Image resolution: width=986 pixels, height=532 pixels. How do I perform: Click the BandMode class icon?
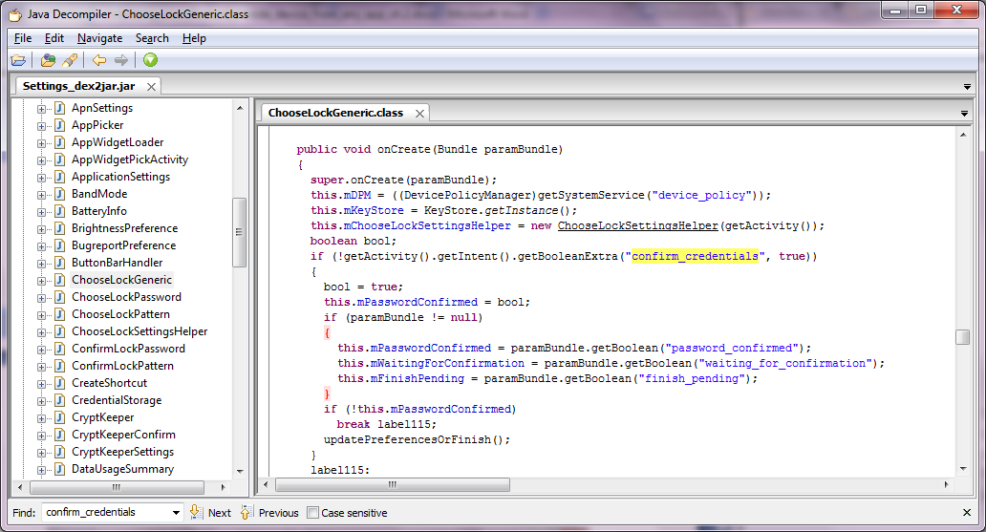pyautogui.click(x=60, y=194)
